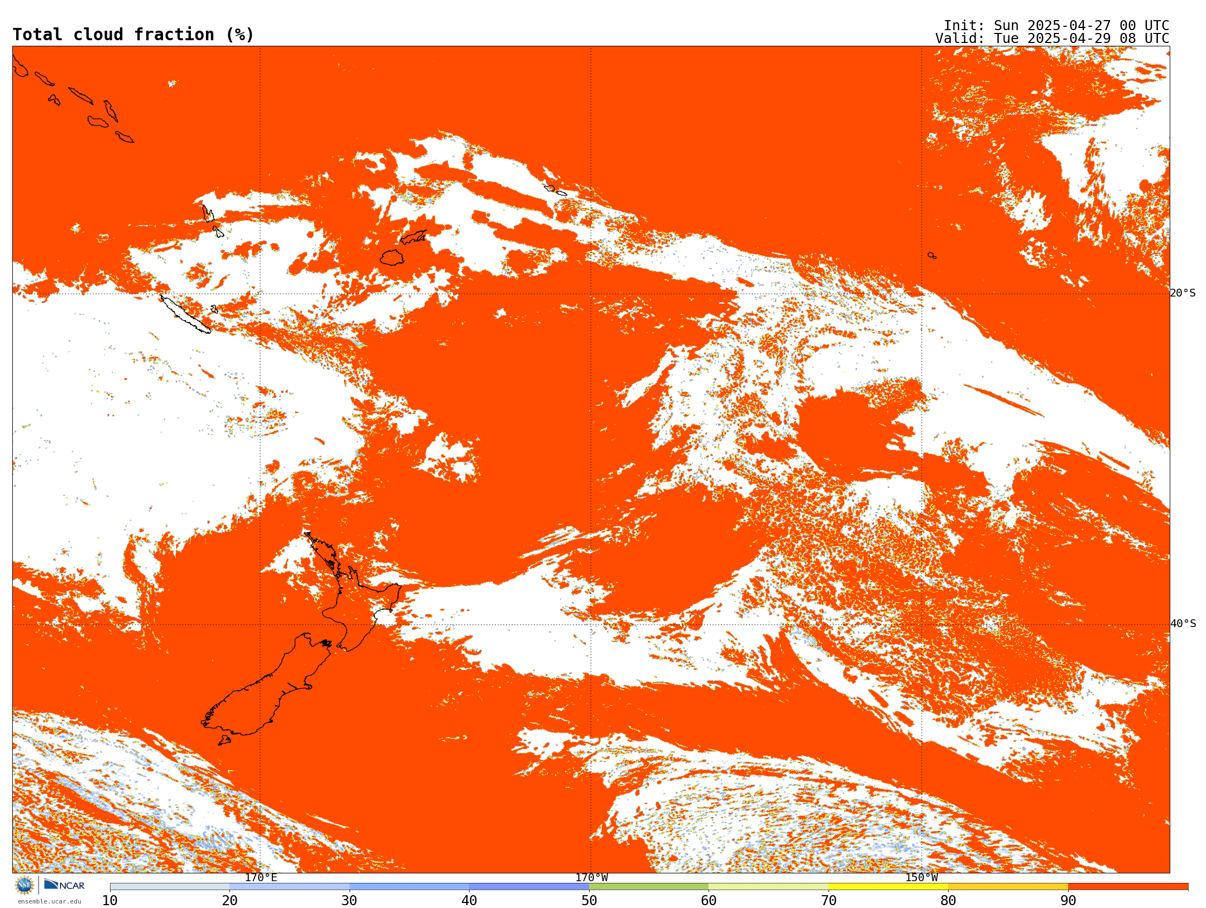Click the colorbar tick label 20
The width and height of the screenshot is (1206, 908).
pos(229,901)
